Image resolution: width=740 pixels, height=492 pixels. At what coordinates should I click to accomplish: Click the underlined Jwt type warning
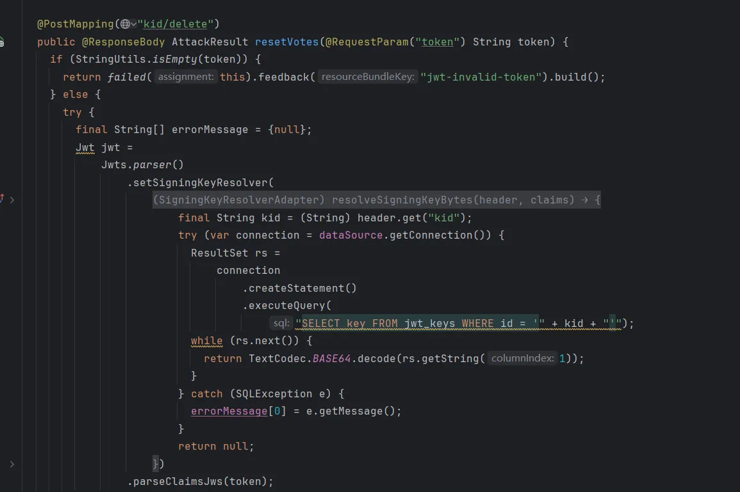85,147
